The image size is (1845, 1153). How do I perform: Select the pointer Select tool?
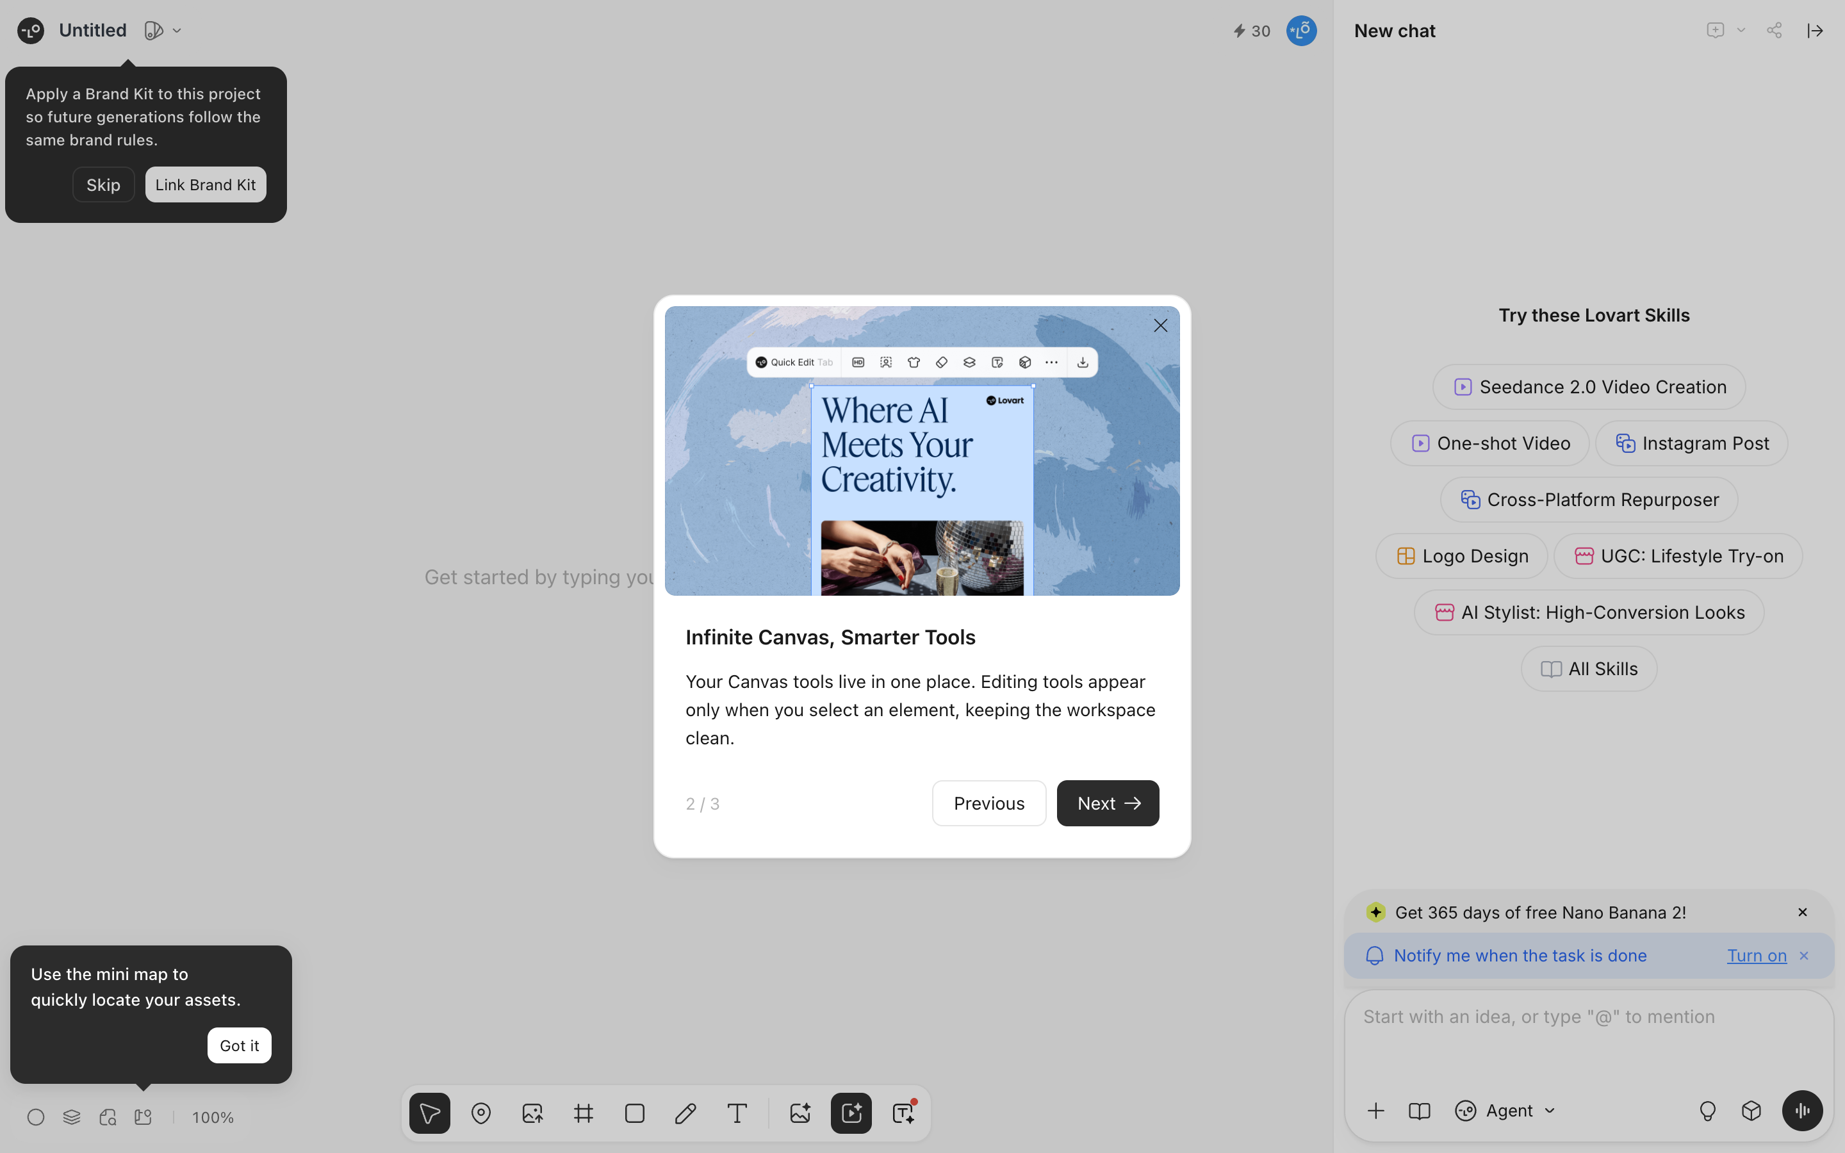[x=429, y=1113]
